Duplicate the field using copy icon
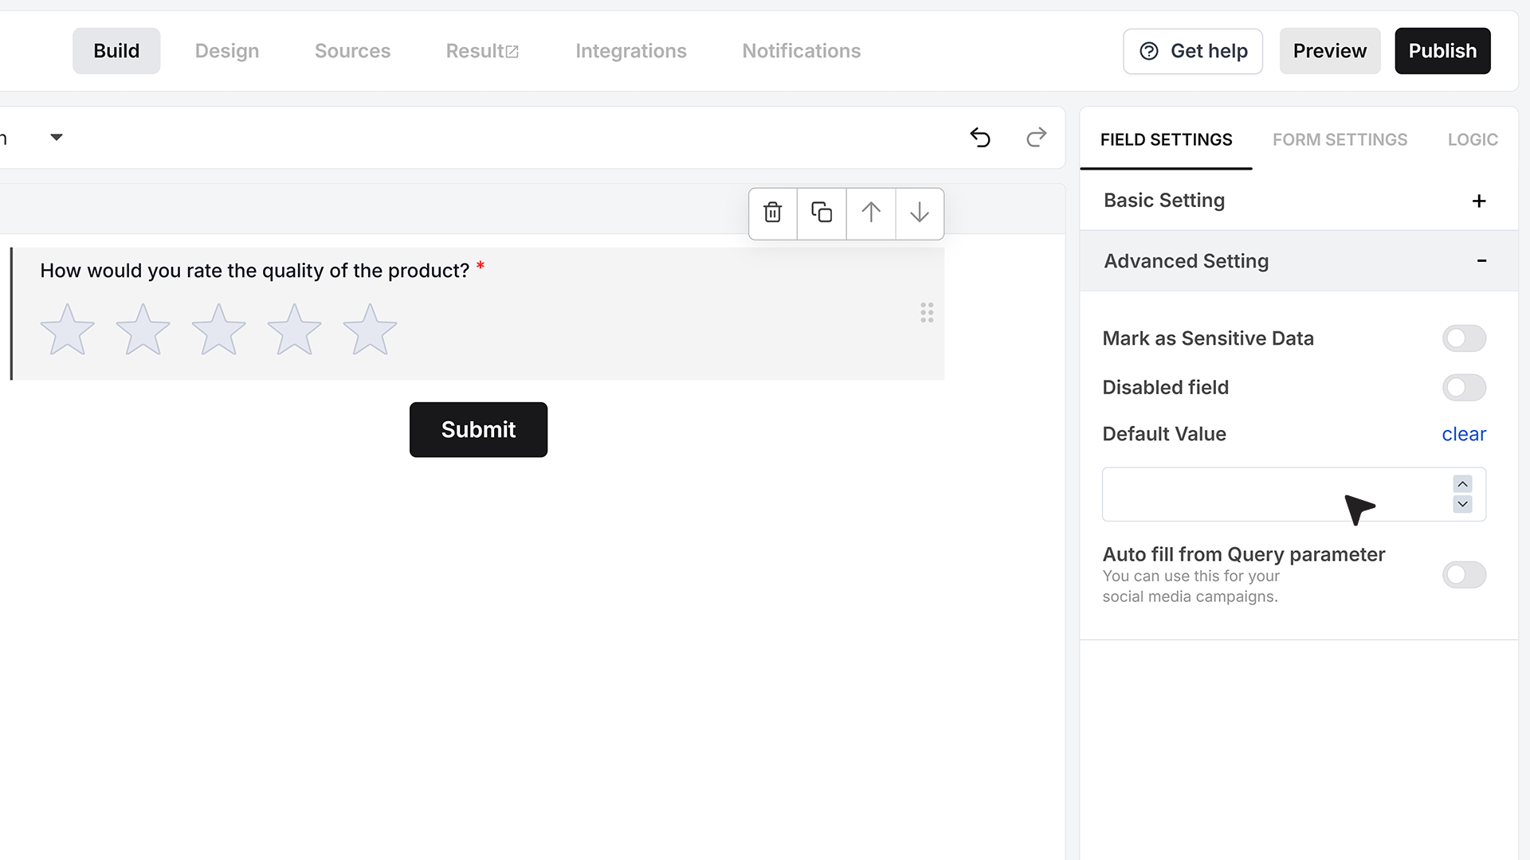This screenshot has width=1530, height=860. point(822,213)
